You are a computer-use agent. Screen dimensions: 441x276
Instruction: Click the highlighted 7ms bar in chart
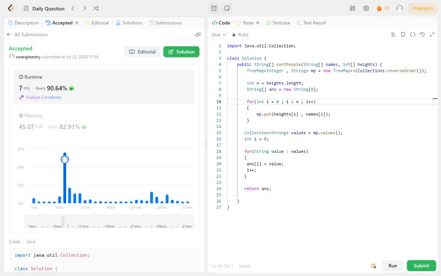point(64,177)
